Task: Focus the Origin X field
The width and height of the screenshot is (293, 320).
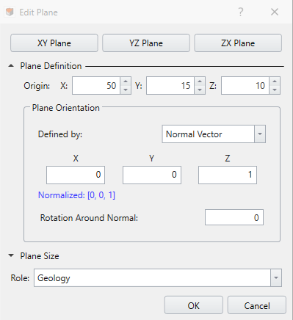Action: 96,86
